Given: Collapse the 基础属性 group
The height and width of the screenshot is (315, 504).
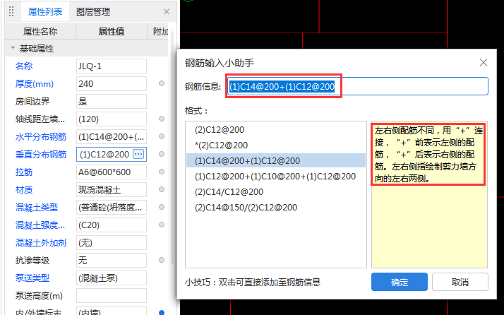Looking at the screenshot, I should click(x=13, y=48).
